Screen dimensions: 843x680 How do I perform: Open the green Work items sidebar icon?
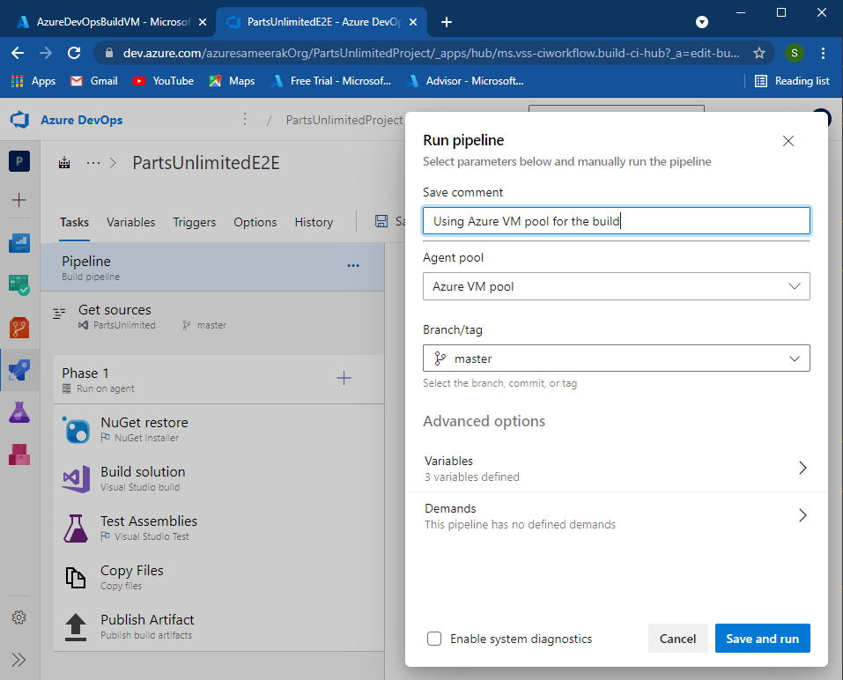coord(19,285)
